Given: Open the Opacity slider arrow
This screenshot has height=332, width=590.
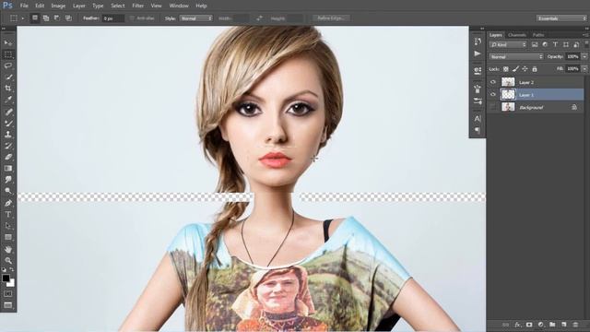Looking at the screenshot, I should click(584, 57).
